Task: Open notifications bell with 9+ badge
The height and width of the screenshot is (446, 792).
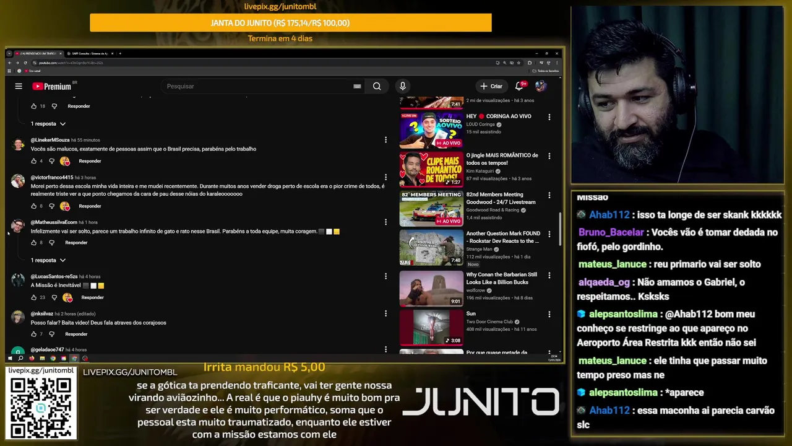Action: 520,86
